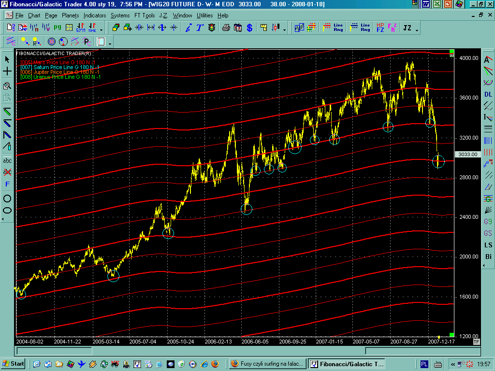Click the DL tool in right toolbar
This screenshot has width=495, height=371.
coord(488,94)
